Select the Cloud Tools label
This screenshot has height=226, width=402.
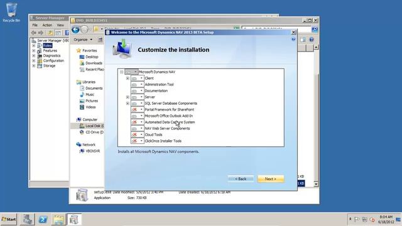point(153,135)
